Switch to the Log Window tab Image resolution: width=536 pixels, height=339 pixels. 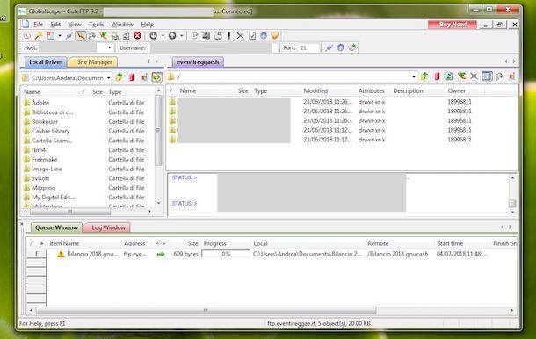[x=106, y=227]
